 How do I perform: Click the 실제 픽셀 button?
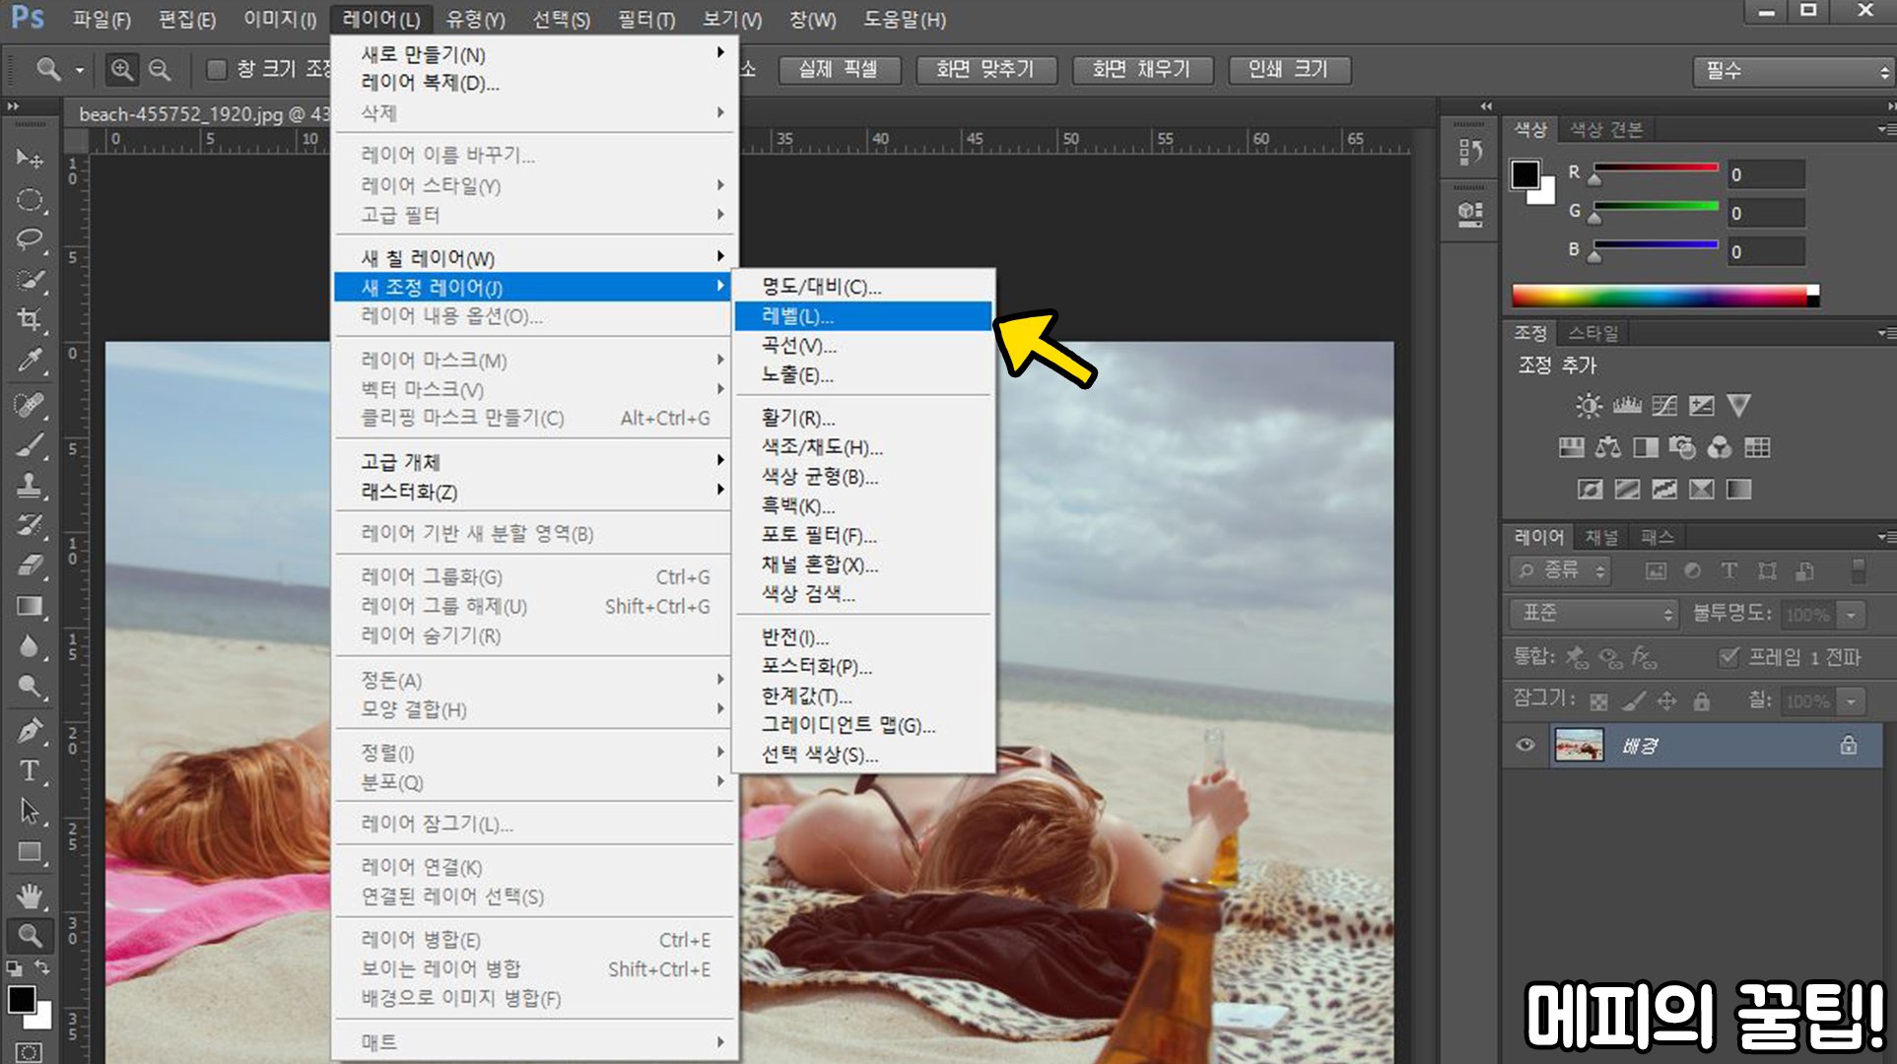pos(839,70)
